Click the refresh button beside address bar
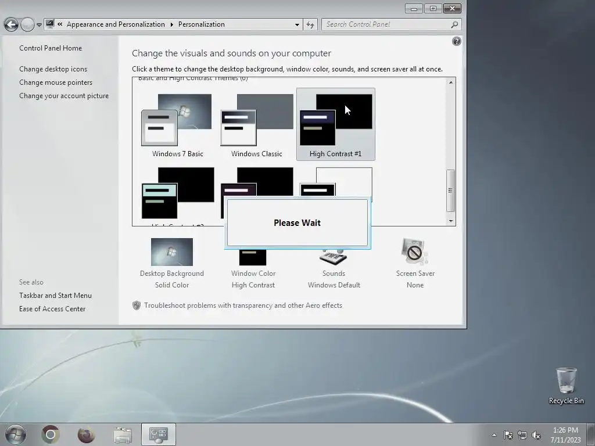The height and width of the screenshot is (446, 595). pos(310,24)
